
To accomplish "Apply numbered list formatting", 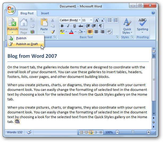I will click(x=116, y=20).
